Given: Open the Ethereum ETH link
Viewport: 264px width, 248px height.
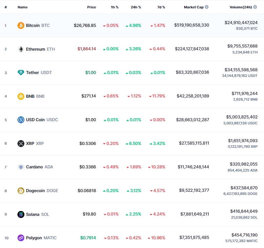Looking at the screenshot, I should pos(40,49).
